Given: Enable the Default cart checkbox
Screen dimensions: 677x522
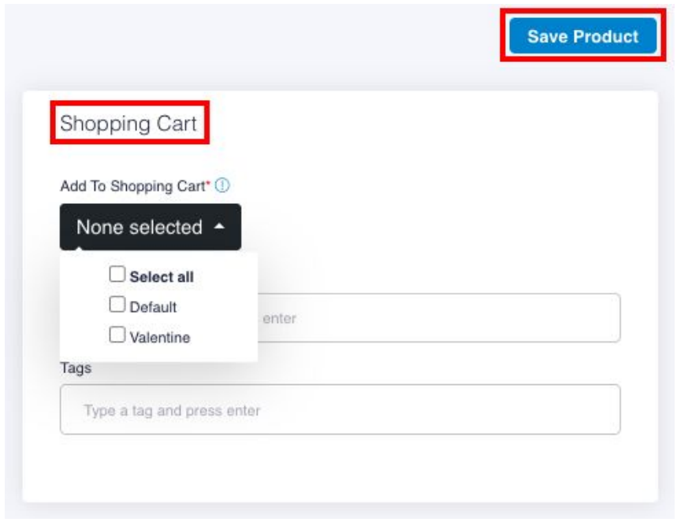Looking at the screenshot, I should [117, 304].
